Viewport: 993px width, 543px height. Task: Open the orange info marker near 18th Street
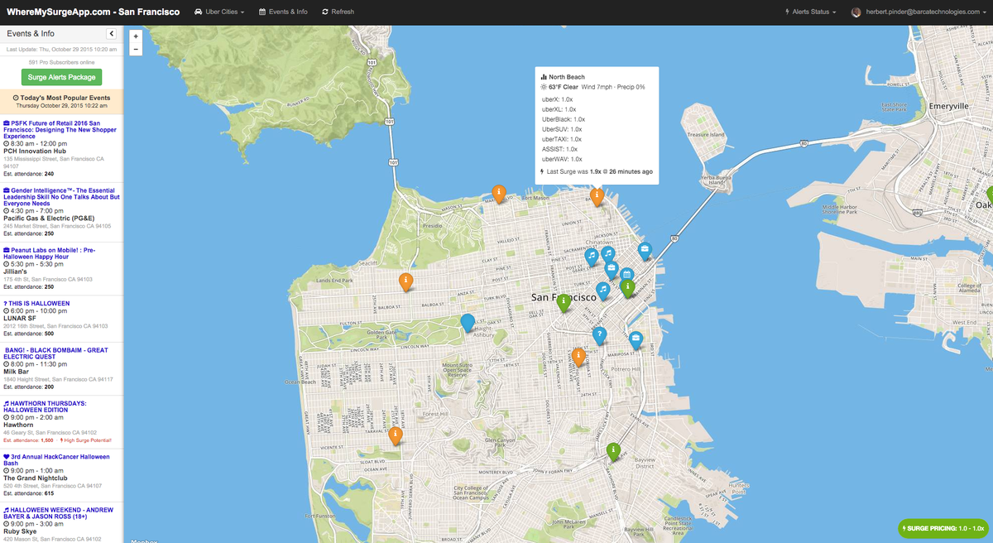[x=578, y=357]
